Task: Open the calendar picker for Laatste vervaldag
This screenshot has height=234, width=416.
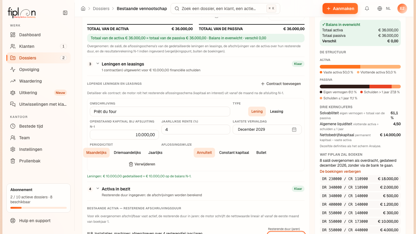Action: tap(294, 129)
